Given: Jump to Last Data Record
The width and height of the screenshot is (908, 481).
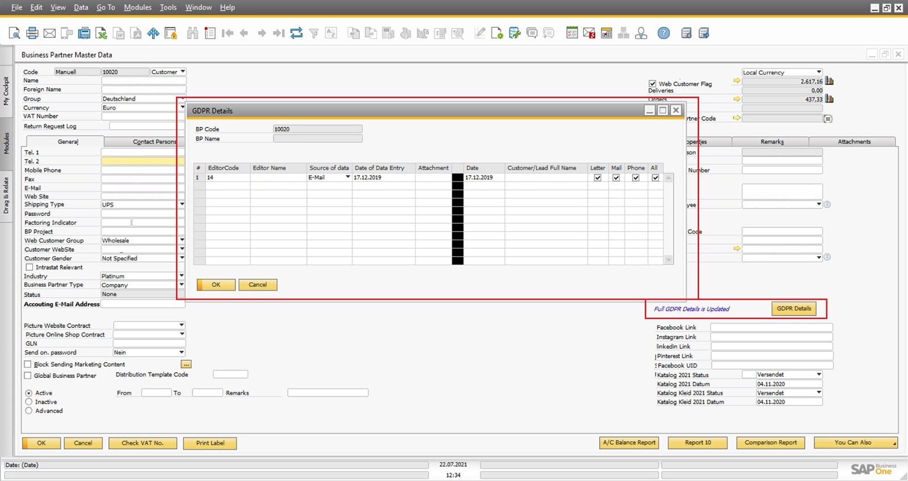Looking at the screenshot, I should pos(279,33).
